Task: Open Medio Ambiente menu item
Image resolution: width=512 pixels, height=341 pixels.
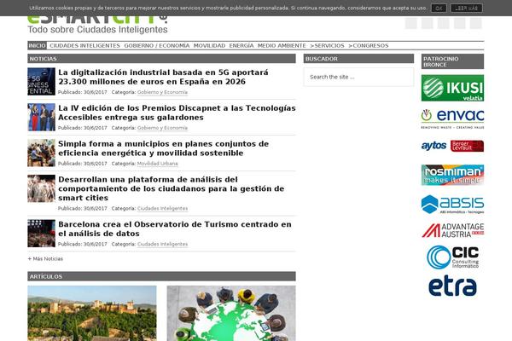Action: (x=282, y=46)
